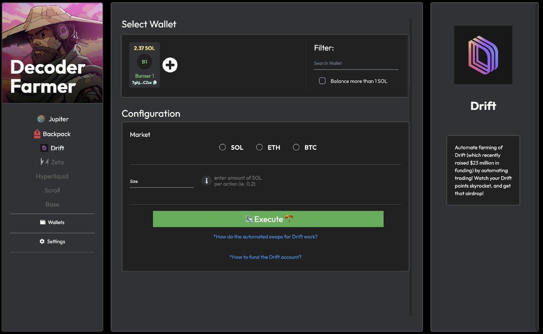The height and width of the screenshot is (334, 543).
Task: Click the Wallets card icon
Action: [x=43, y=222]
